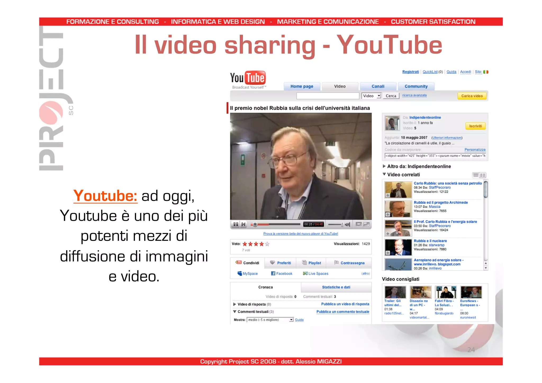This screenshot has height=383, width=542.
Task: Click the related videos scrollbar thumb
Action: click(x=486, y=189)
